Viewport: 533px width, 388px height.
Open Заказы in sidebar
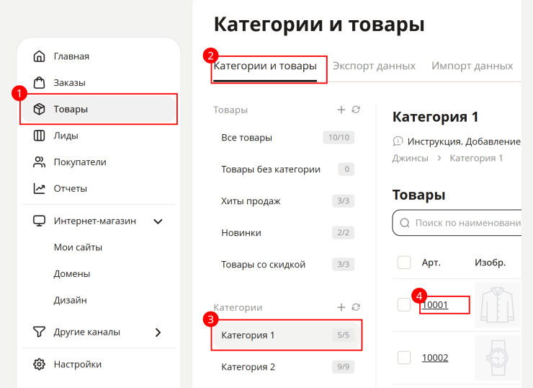[99, 83]
